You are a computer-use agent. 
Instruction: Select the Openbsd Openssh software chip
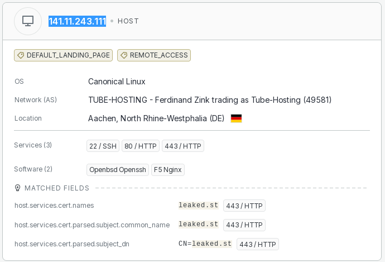tap(118, 170)
